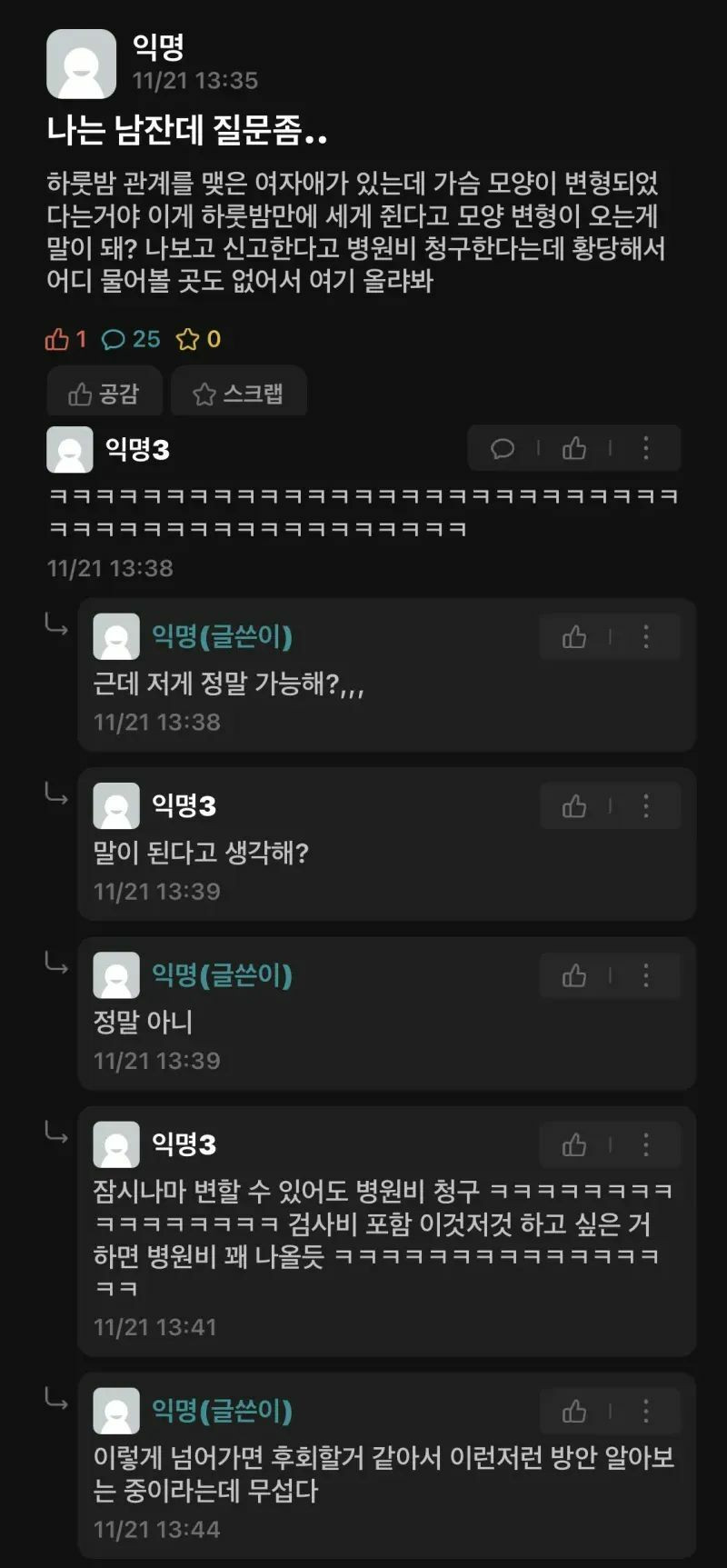Tap the 스크랩 scrap button

[x=239, y=394]
